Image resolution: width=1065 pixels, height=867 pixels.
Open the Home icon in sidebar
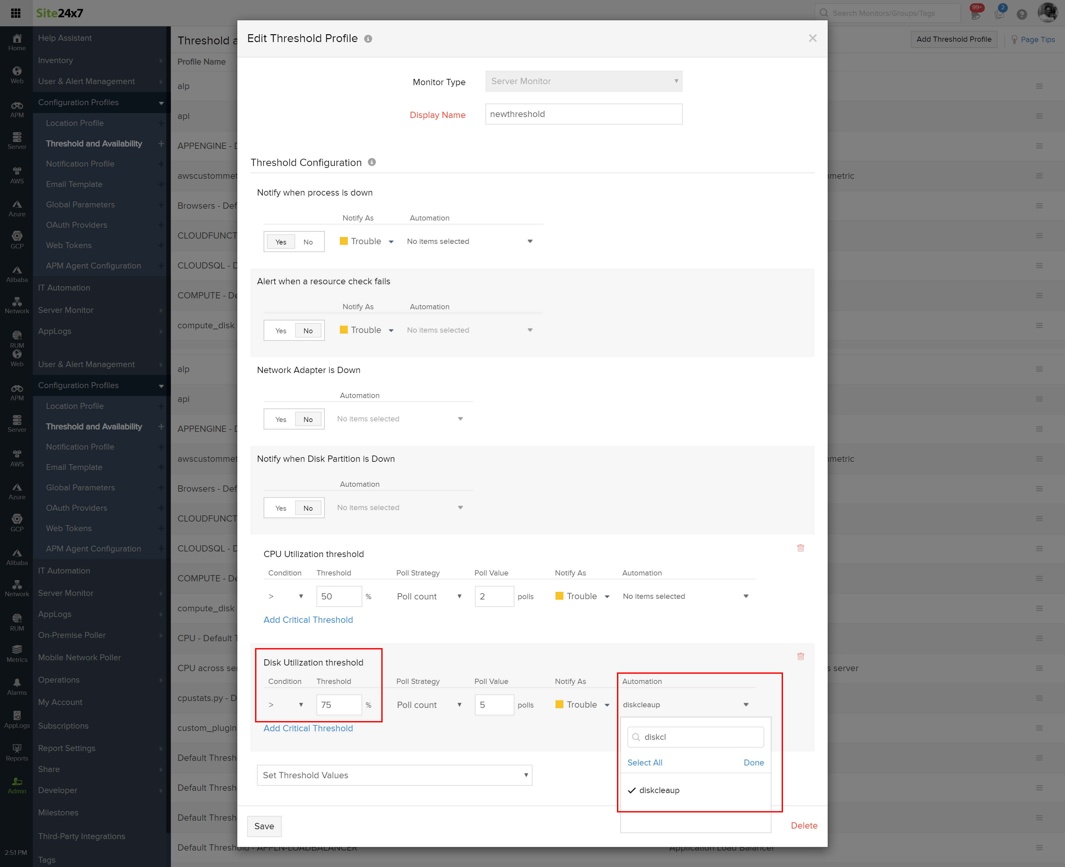pos(17,42)
